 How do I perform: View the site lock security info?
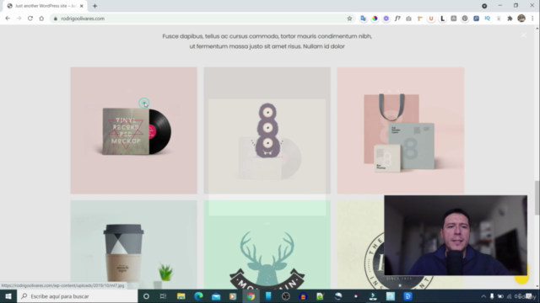55,19
